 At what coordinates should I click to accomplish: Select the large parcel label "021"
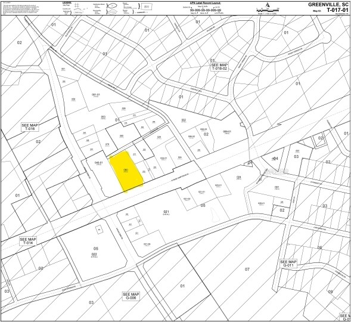(166, 212)
